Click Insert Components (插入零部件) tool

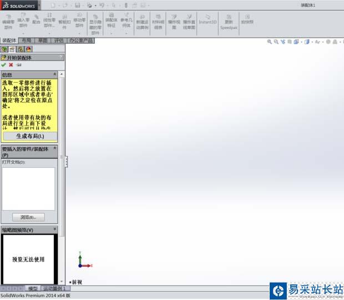click(23, 20)
